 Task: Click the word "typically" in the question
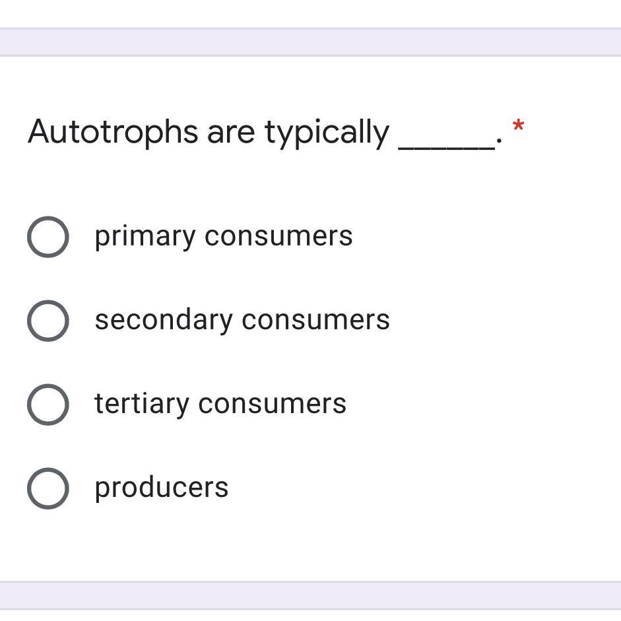327,133
